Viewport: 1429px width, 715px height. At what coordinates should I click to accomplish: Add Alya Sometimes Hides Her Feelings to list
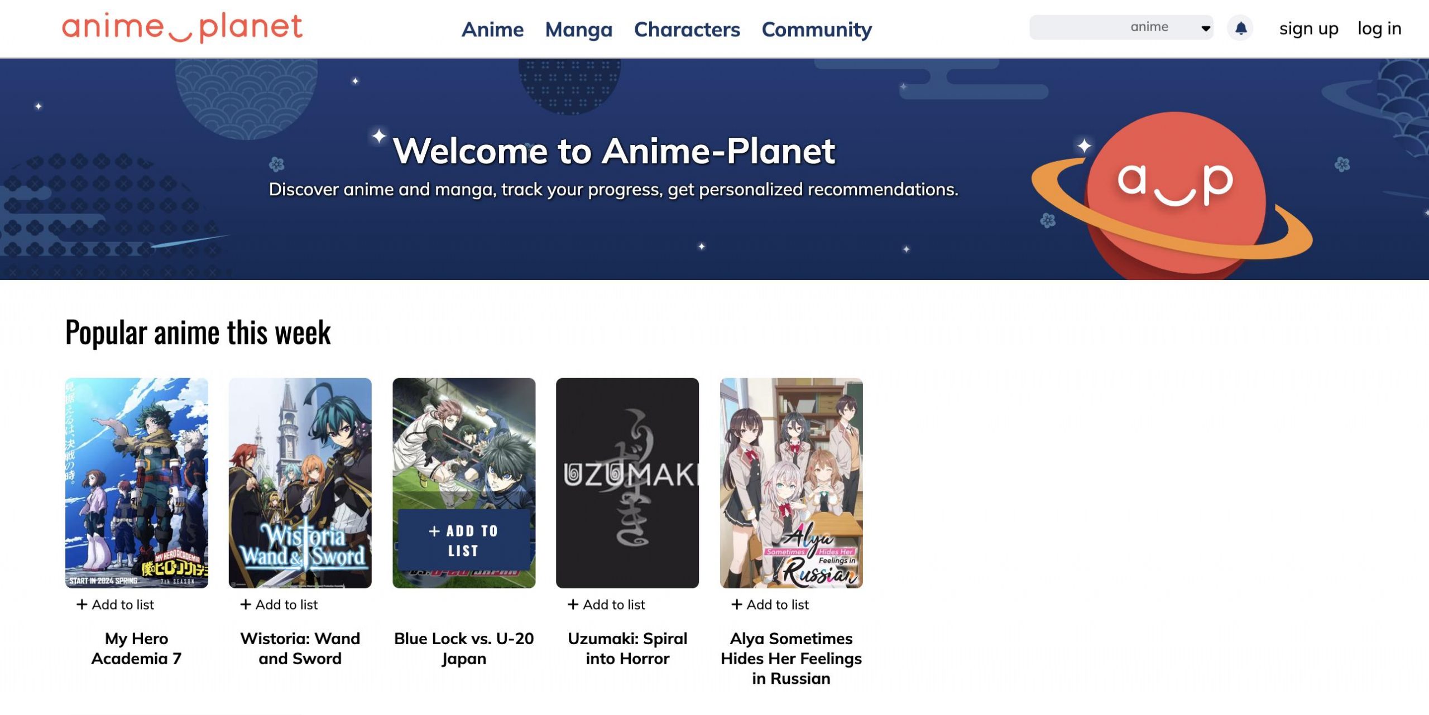[x=770, y=604]
